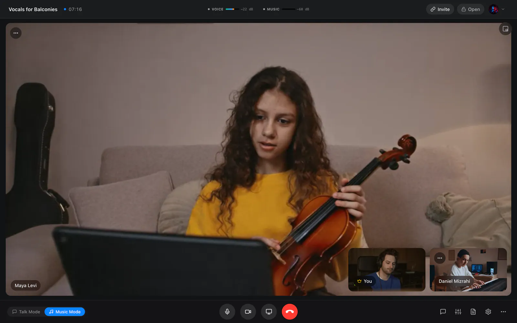Viewport: 517px width, 323px height.
Task: Open the profile avatar menu
Action: pos(494,9)
